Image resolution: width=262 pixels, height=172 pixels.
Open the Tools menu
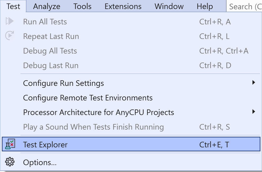(82, 6)
